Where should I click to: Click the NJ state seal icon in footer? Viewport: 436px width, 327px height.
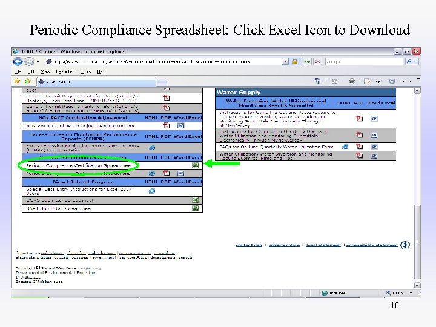tap(405, 245)
